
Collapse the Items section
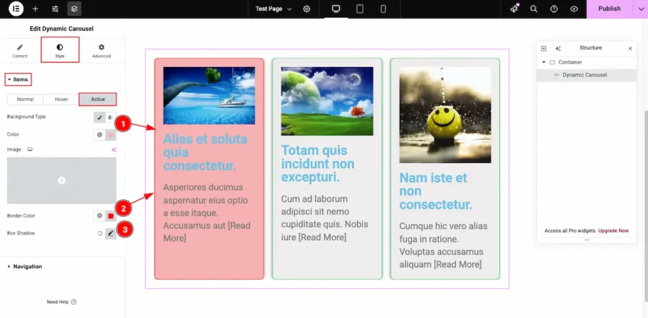(19, 80)
